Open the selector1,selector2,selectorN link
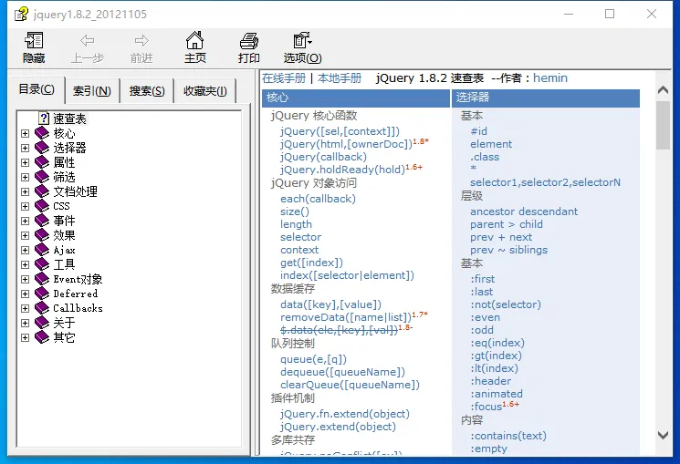Screen dimensions: 680x464 (545, 182)
